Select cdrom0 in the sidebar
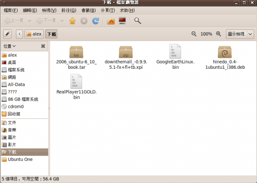 (24, 107)
